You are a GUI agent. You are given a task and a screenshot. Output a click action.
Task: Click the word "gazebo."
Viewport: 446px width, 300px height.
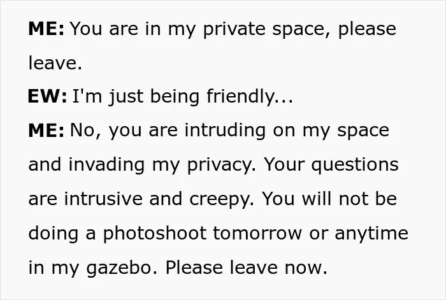[x=122, y=268]
